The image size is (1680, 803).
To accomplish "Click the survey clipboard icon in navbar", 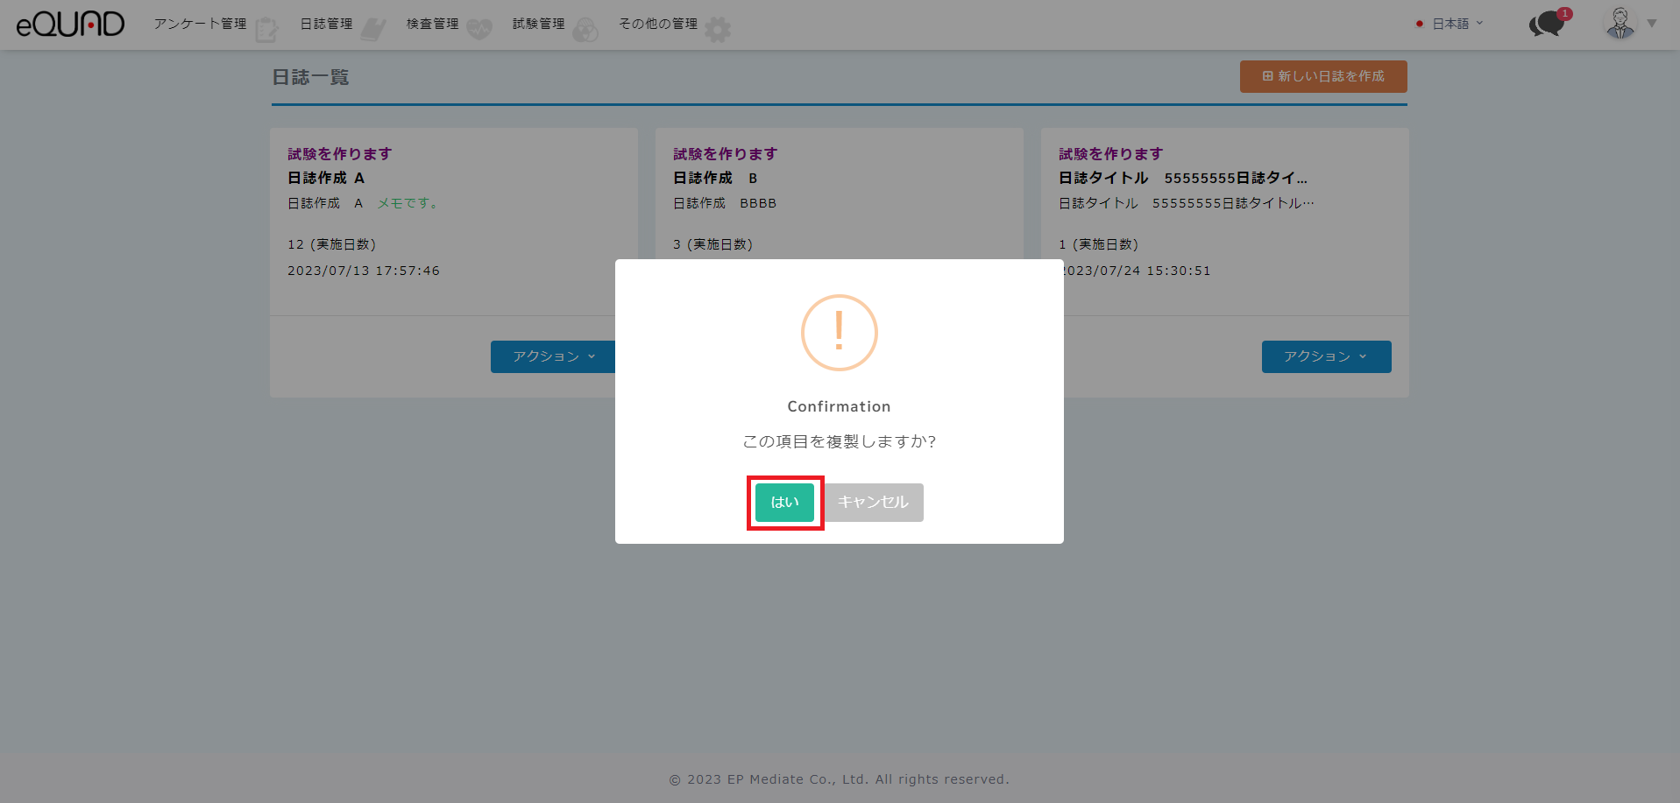I will pyautogui.click(x=266, y=30).
